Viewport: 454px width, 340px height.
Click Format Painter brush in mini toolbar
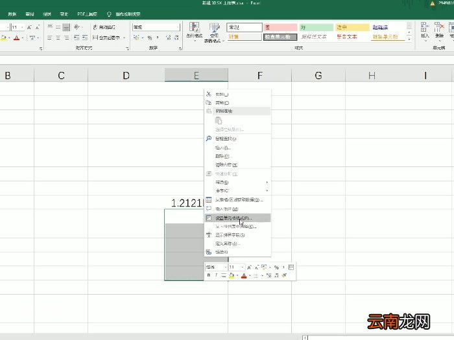pyautogui.click(x=284, y=275)
